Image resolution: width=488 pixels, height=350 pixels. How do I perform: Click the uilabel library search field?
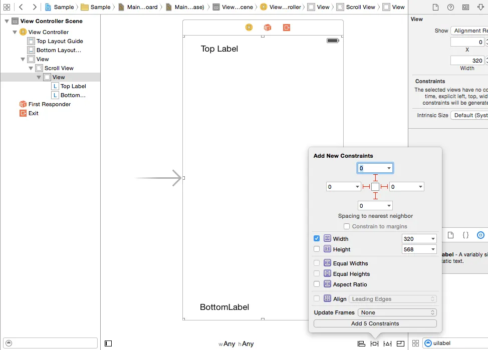(x=455, y=343)
